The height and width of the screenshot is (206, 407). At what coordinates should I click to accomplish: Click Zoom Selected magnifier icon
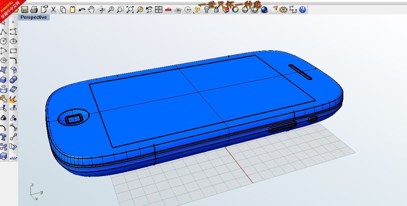pos(140,10)
